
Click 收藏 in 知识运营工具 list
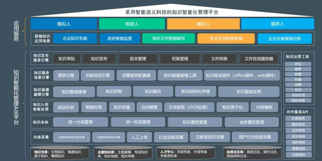[x=298, y=74]
